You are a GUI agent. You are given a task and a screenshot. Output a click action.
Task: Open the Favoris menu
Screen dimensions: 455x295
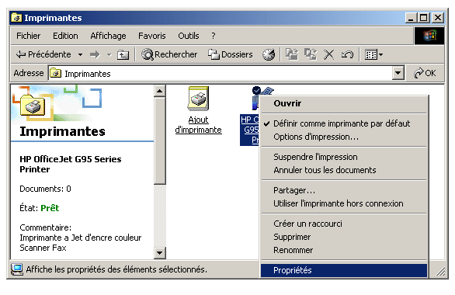click(x=151, y=36)
